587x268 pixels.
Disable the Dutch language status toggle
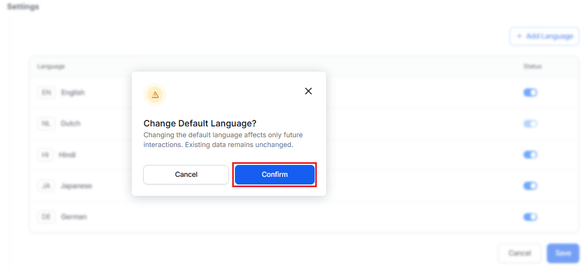[x=530, y=124]
